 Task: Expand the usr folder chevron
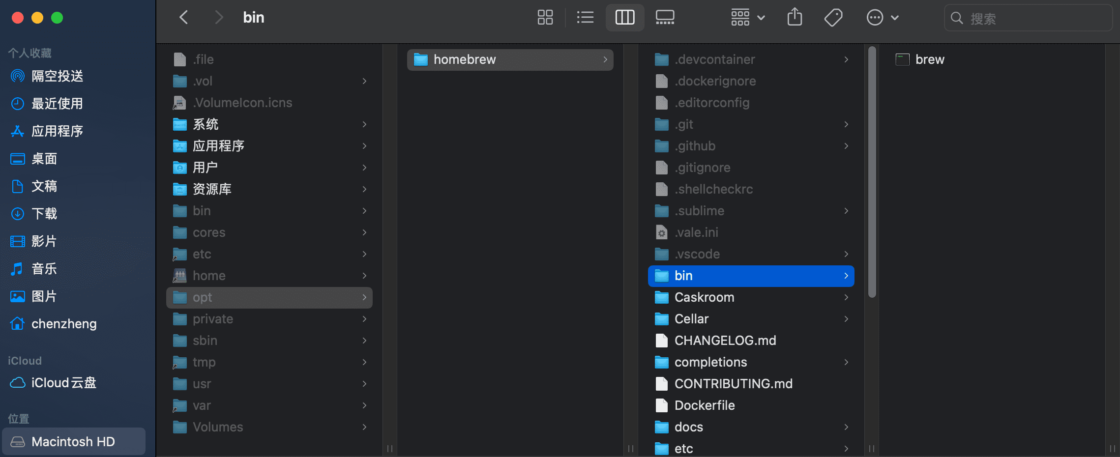tap(364, 384)
